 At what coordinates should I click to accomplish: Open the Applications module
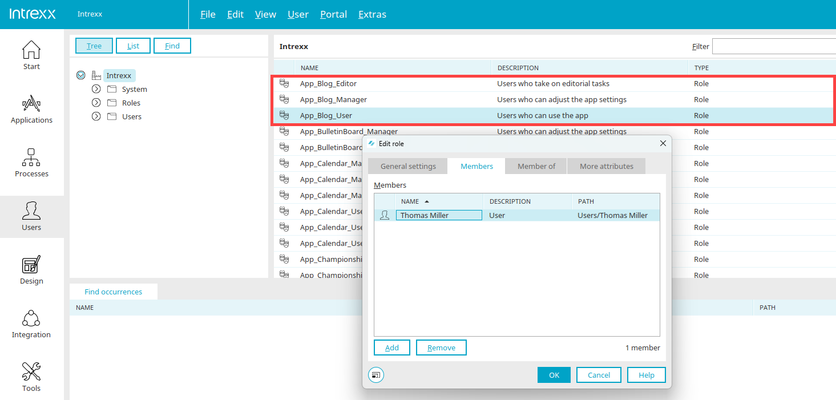tap(31, 109)
